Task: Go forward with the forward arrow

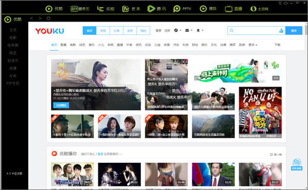Action: (x=40, y=18)
